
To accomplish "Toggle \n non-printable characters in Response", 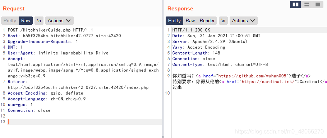I will tap(224, 20).
